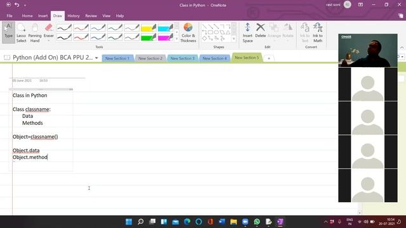Open the File menu
406x228 pixels.
[10, 16]
